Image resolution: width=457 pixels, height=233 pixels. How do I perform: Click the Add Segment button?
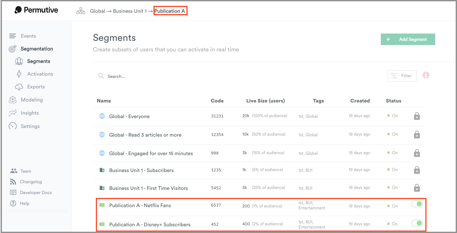tap(408, 39)
